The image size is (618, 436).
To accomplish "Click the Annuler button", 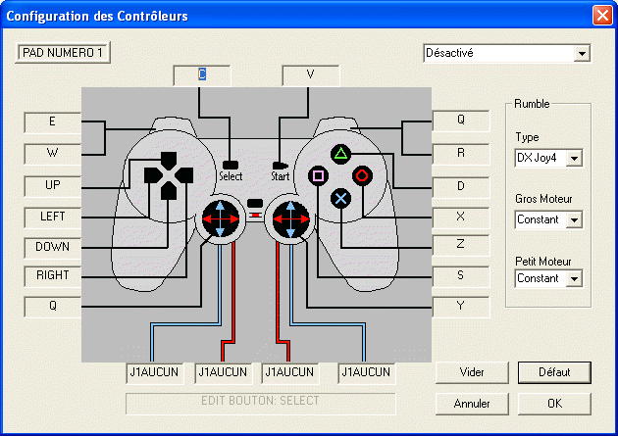I will (472, 404).
